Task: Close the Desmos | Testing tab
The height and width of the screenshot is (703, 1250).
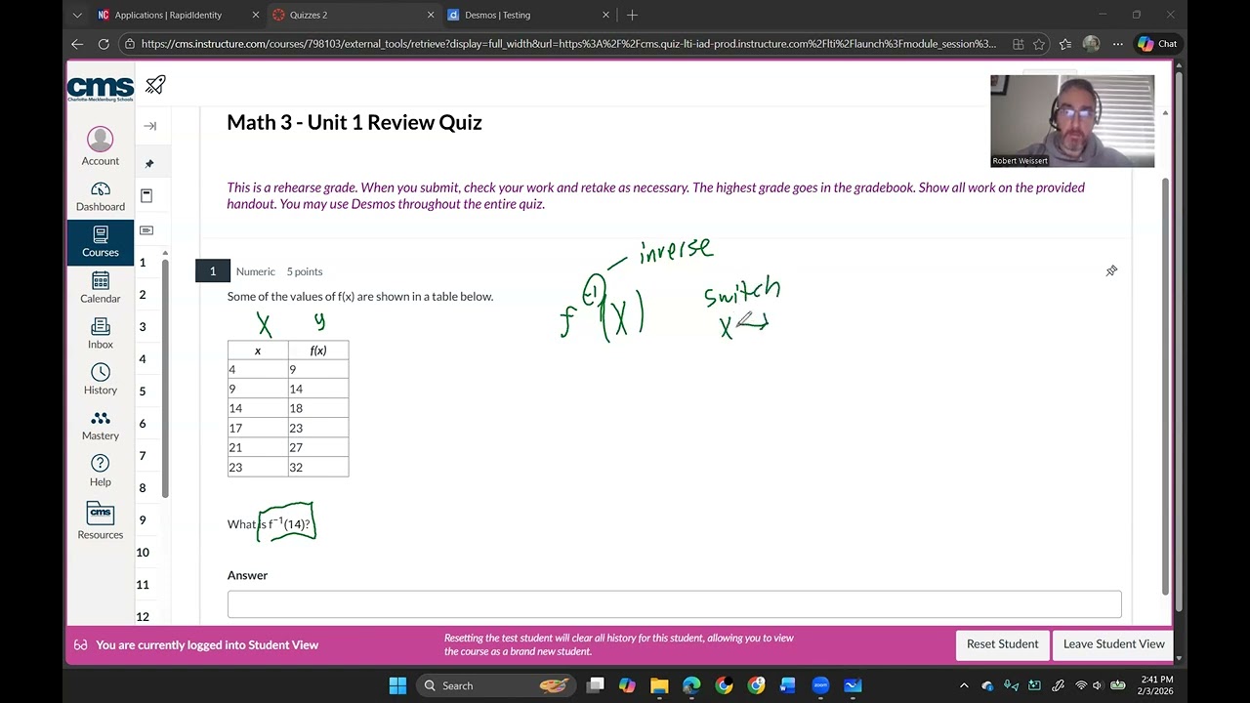Action: 605,15
